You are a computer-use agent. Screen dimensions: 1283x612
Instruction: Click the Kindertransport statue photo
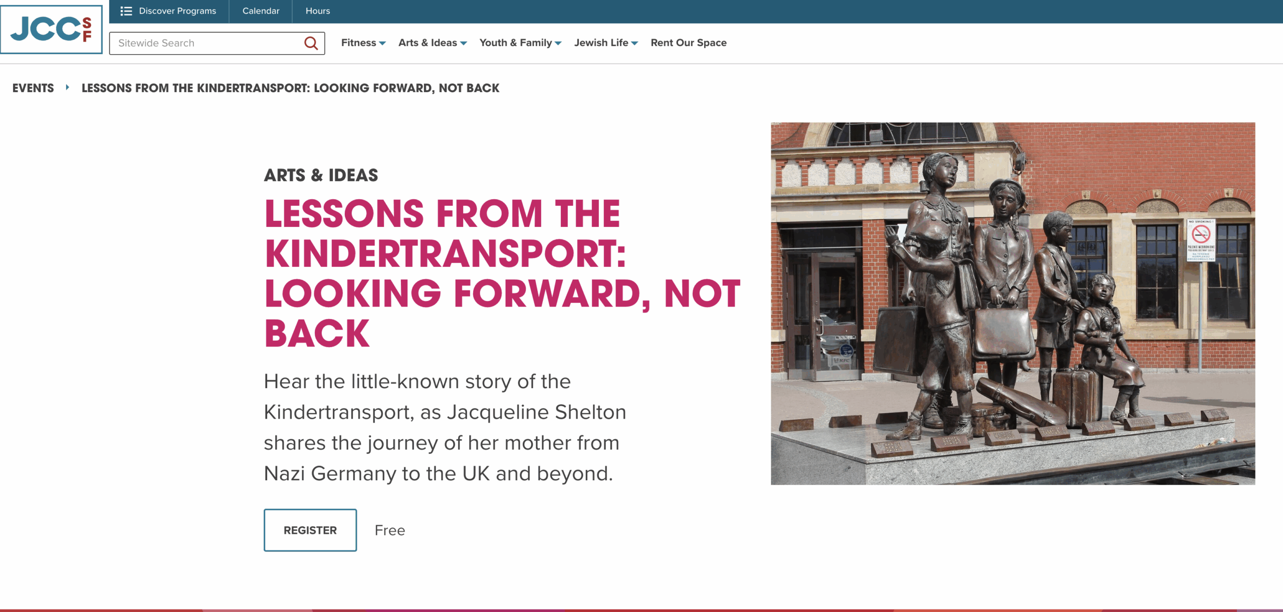pos(1013,303)
